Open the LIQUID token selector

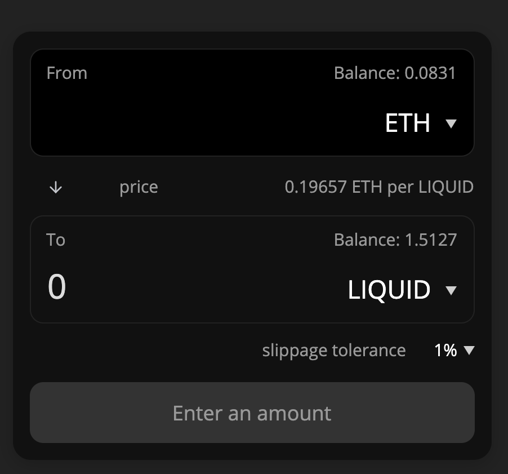coord(402,290)
